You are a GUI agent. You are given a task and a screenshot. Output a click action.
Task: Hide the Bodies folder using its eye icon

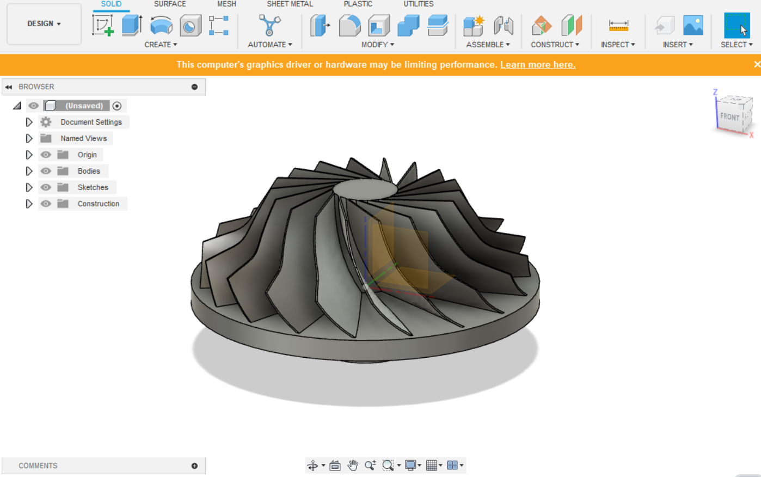pos(46,170)
